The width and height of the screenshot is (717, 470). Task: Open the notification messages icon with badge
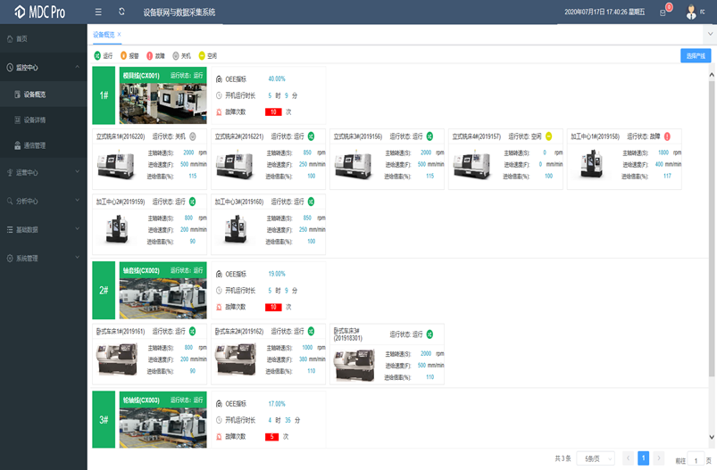tap(663, 12)
